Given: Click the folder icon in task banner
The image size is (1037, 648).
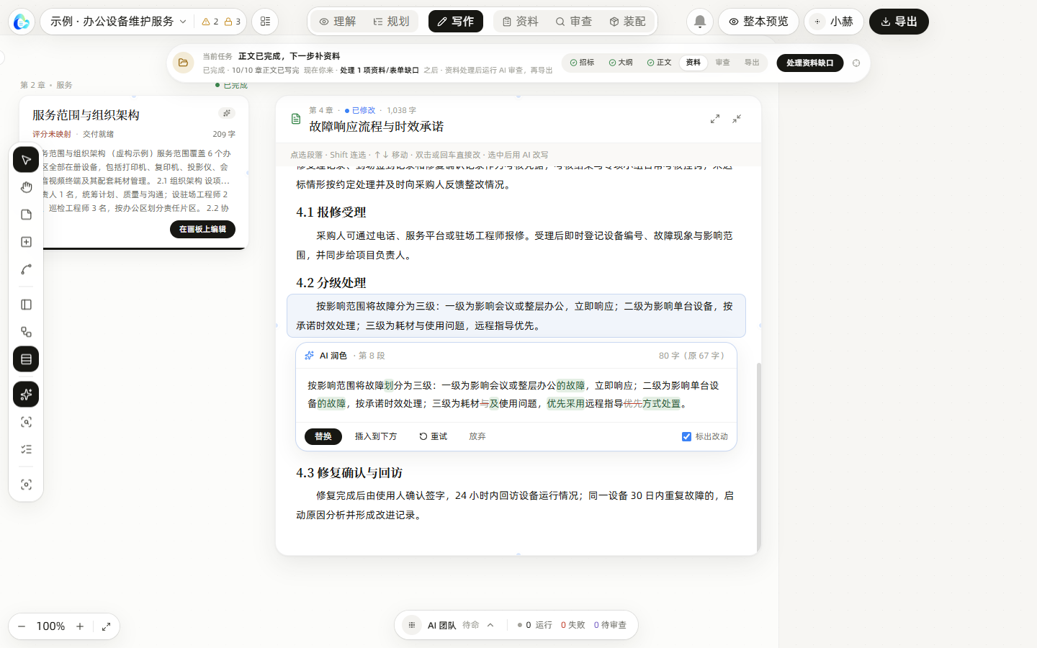Looking at the screenshot, I should point(183,63).
